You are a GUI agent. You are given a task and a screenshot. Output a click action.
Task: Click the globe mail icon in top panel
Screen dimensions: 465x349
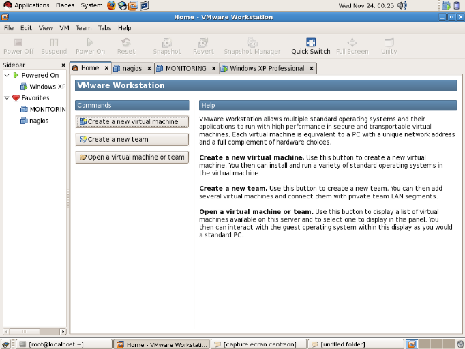(x=122, y=5)
